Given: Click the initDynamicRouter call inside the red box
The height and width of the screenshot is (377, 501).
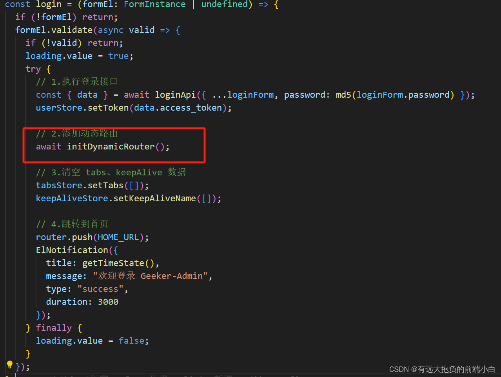Looking at the screenshot, I should pos(110,146).
